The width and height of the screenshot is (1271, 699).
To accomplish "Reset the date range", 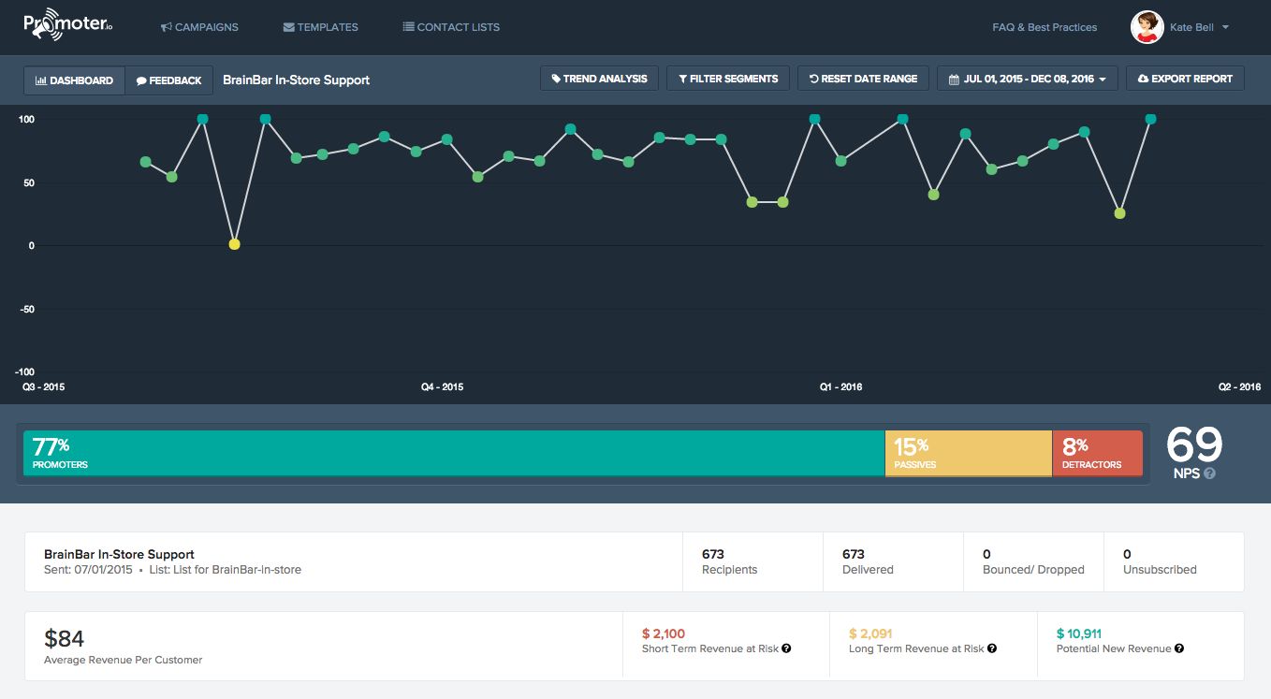I will pyautogui.click(x=863, y=79).
